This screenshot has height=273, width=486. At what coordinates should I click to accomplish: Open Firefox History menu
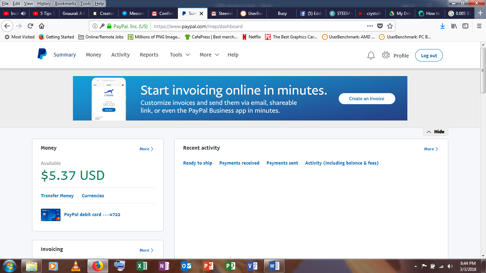click(44, 4)
